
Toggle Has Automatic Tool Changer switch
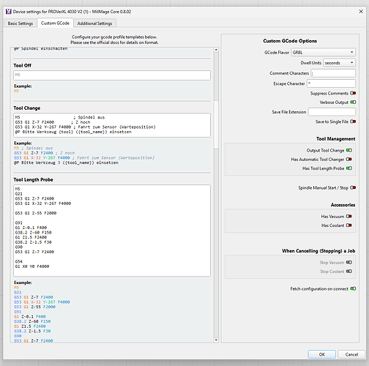point(349,160)
